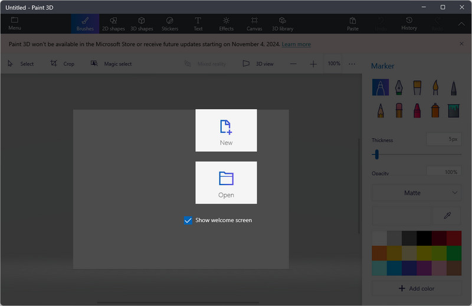Viewport: 472px width, 306px height.
Task: Dismiss the Microsoft Store notification banner
Action: (461, 44)
